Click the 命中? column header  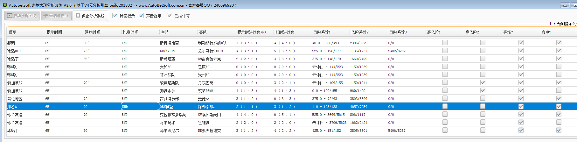[546, 32]
